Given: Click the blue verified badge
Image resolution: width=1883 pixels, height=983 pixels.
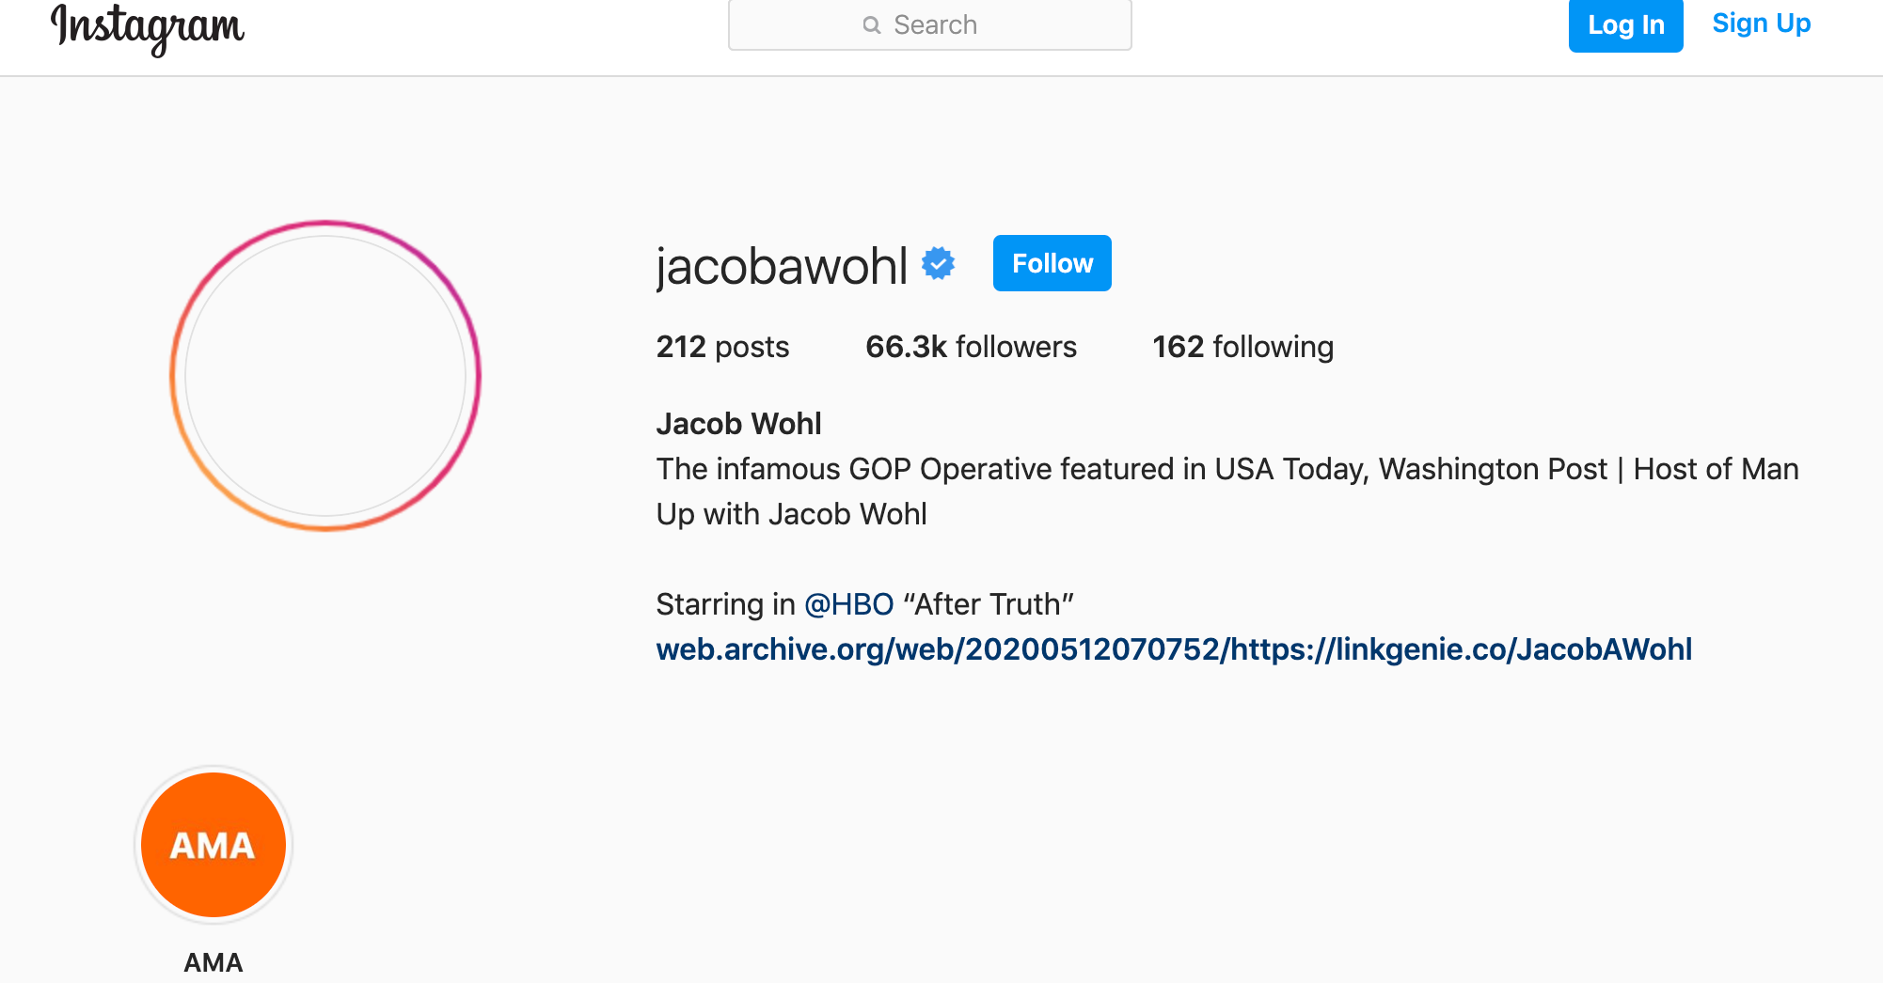Looking at the screenshot, I should click(938, 264).
